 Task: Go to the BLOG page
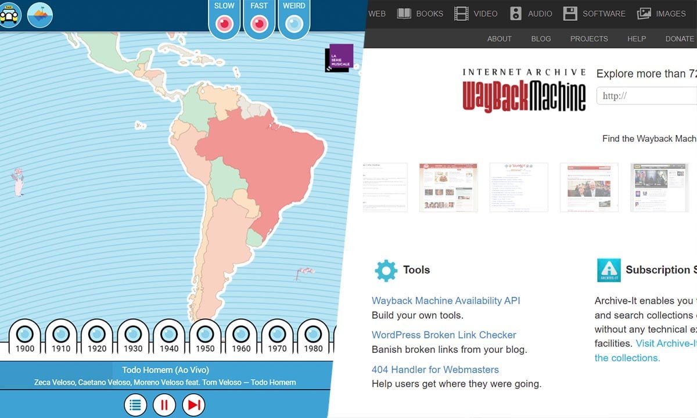pyautogui.click(x=541, y=39)
